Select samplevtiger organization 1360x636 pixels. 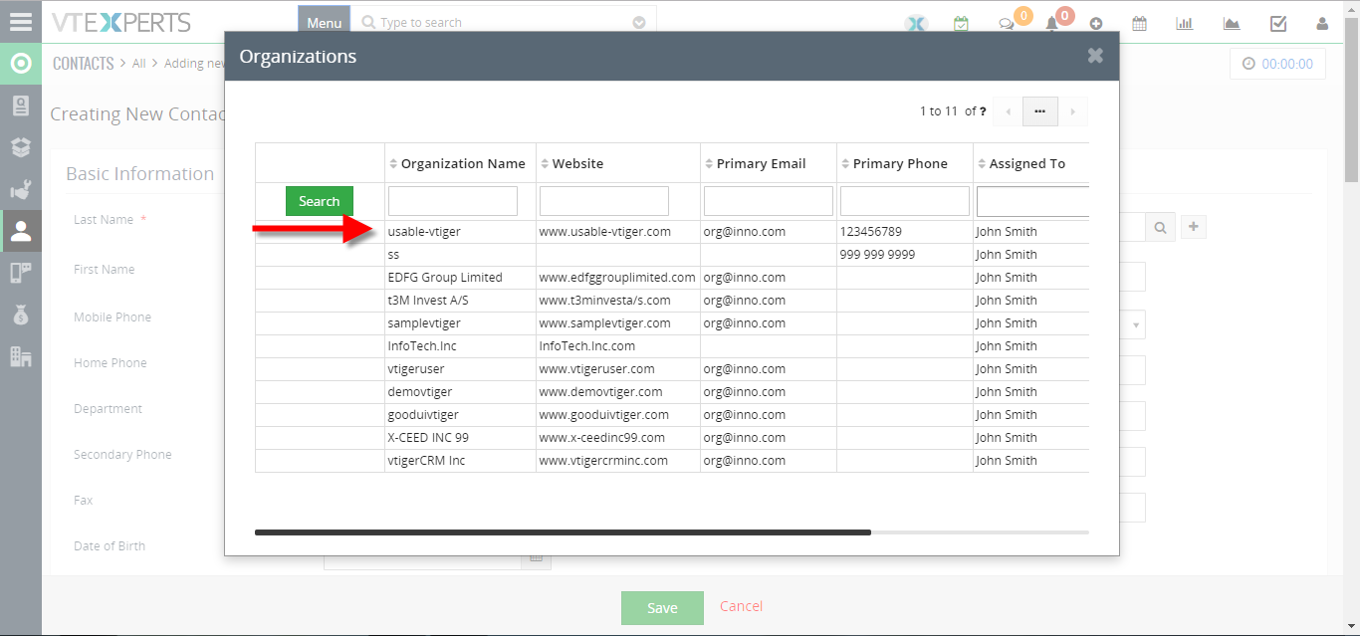(424, 323)
